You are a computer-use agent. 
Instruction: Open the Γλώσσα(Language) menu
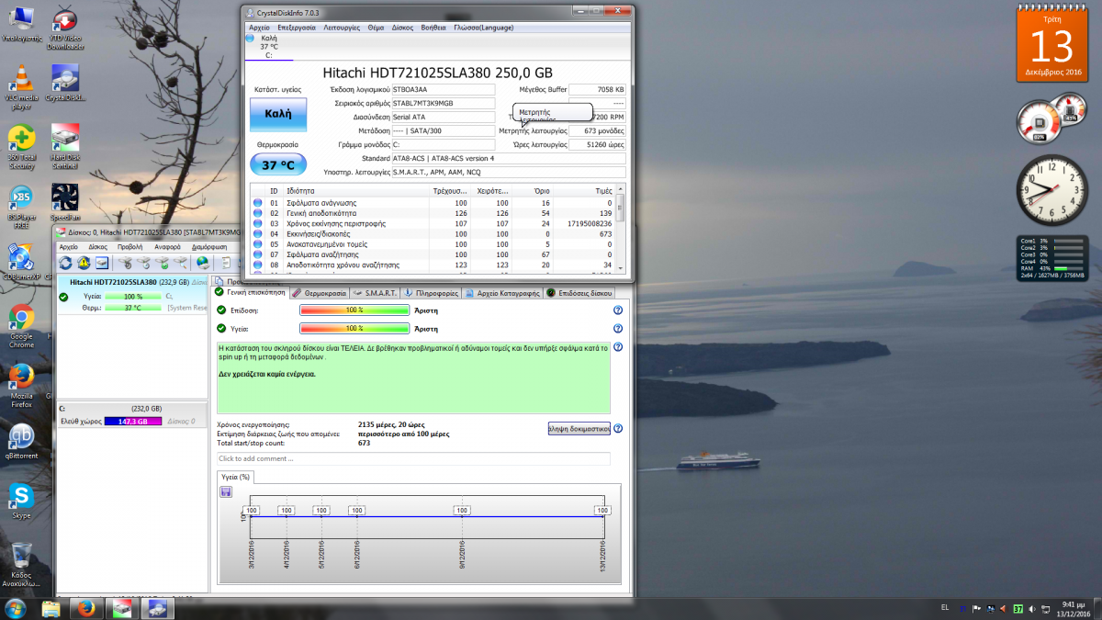pyautogui.click(x=482, y=28)
